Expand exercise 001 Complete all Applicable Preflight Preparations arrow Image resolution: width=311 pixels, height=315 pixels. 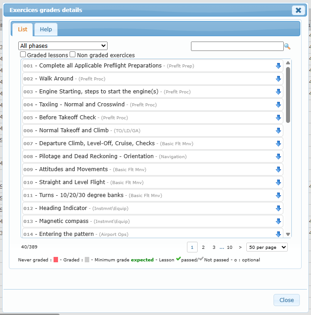point(278,66)
